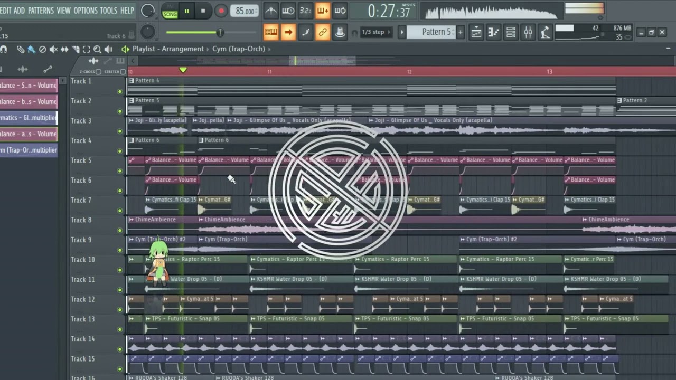Open the Mixer view button
676x380 pixels.
pos(528,32)
